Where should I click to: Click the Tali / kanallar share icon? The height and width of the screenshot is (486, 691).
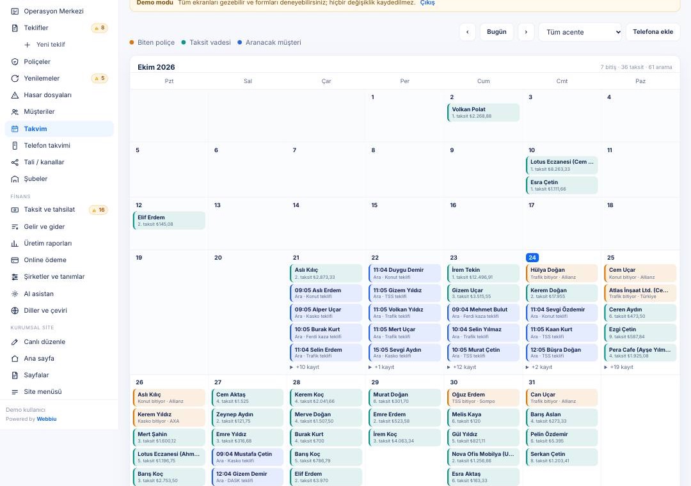coord(15,162)
